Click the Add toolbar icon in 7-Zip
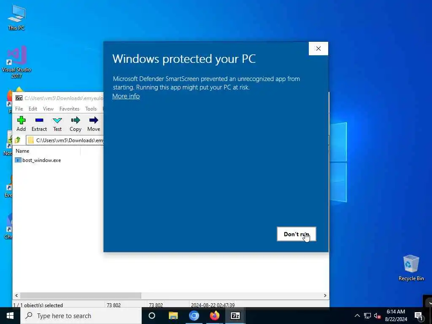Viewport: 432px width, 324px height. 21,124
